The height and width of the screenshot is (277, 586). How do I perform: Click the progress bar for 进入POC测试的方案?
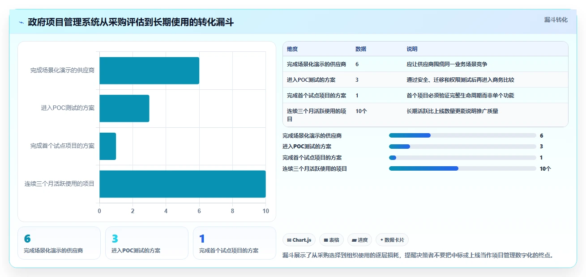click(x=462, y=147)
